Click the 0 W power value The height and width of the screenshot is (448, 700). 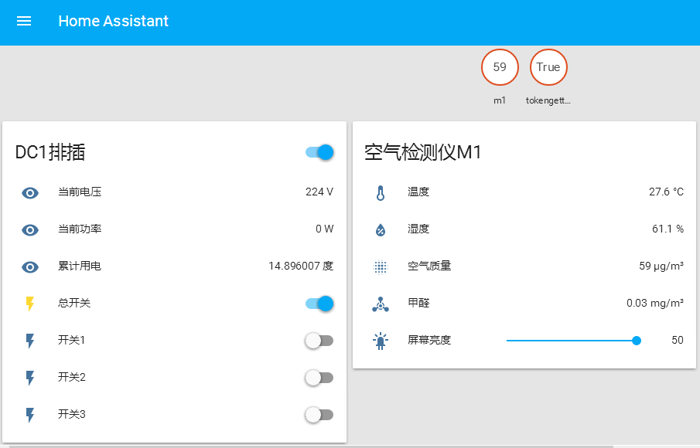325,229
